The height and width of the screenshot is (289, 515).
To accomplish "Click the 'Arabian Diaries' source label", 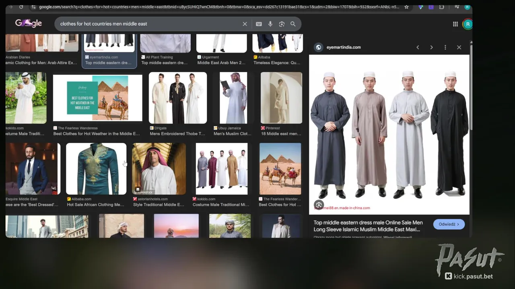I will pyautogui.click(x=18, y=57).
